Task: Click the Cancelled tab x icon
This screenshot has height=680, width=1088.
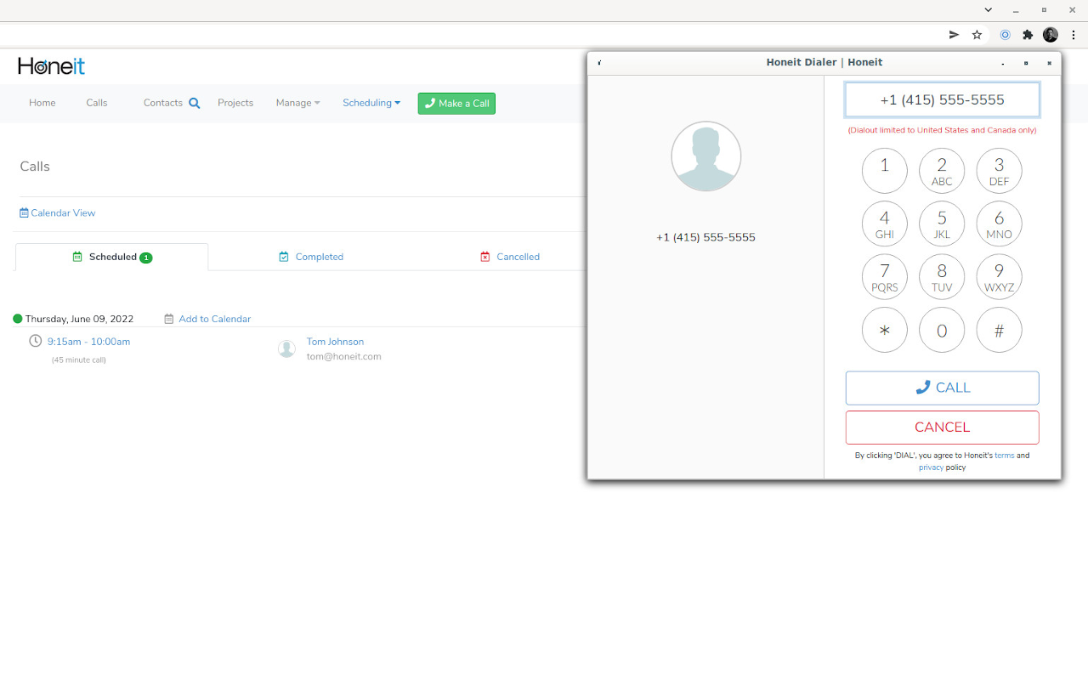Action: 485,257
